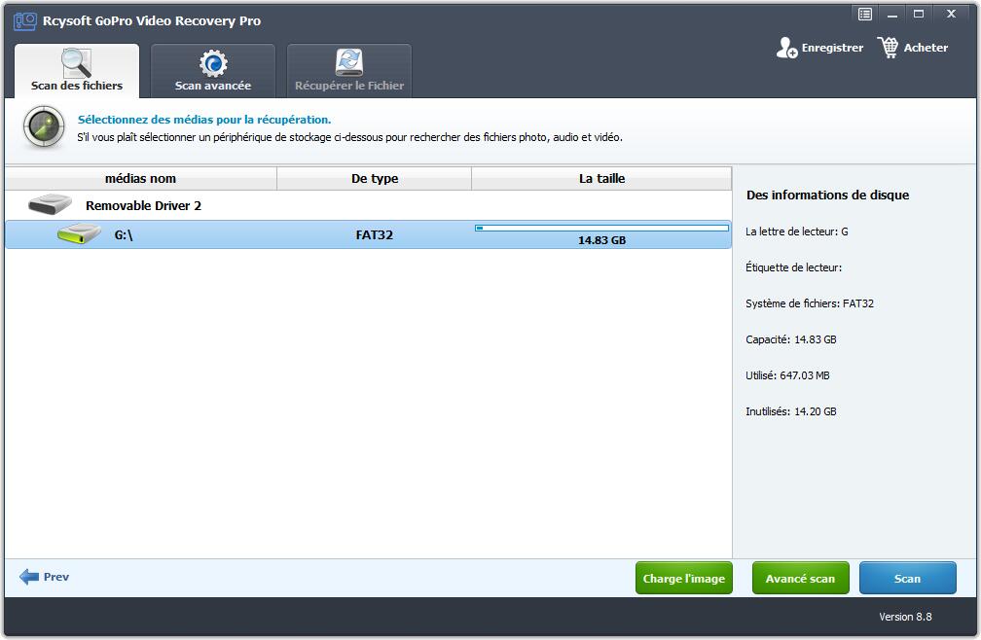Image resolution: width=981 pixels, height=640 pixels.
Task: Start an Avancé scan
Action: coord(800,578)
